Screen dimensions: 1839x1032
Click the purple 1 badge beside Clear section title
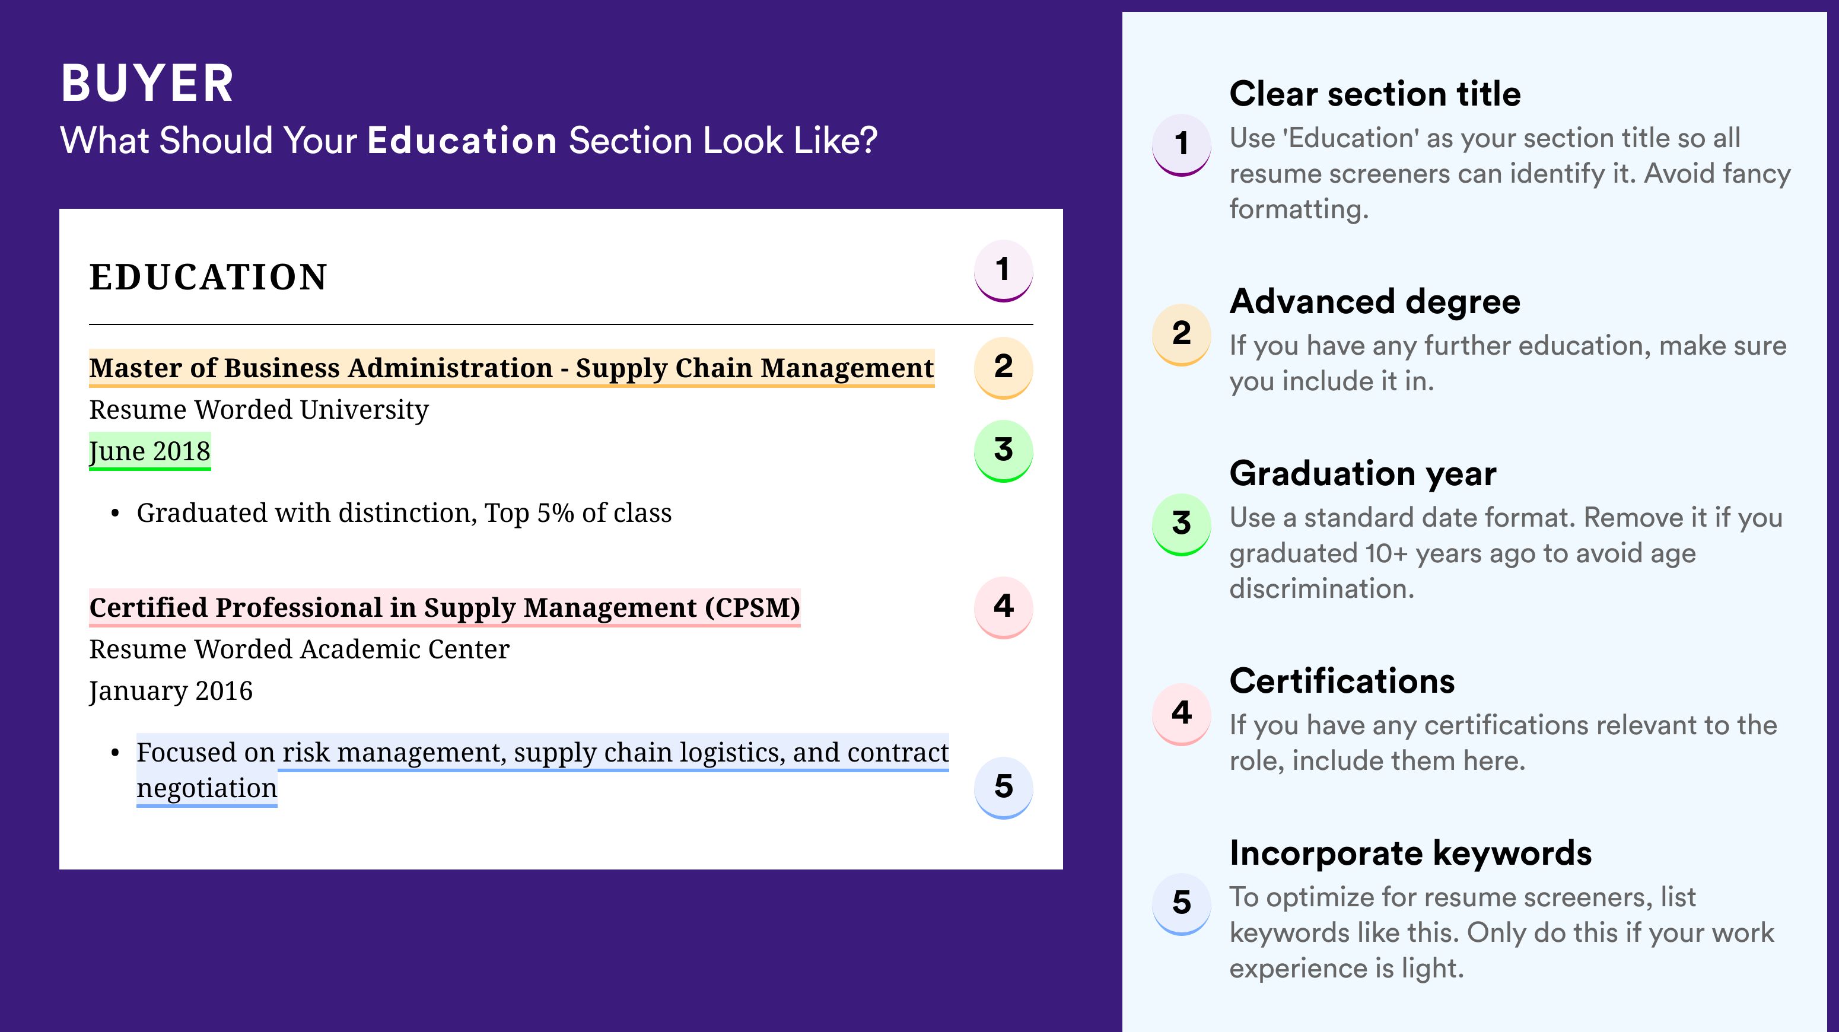pyautogui.click(x=1182, y=144)
